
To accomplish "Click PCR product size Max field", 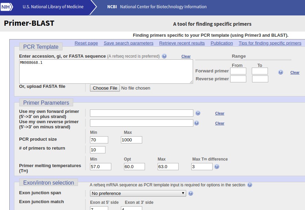I will 132,140.
